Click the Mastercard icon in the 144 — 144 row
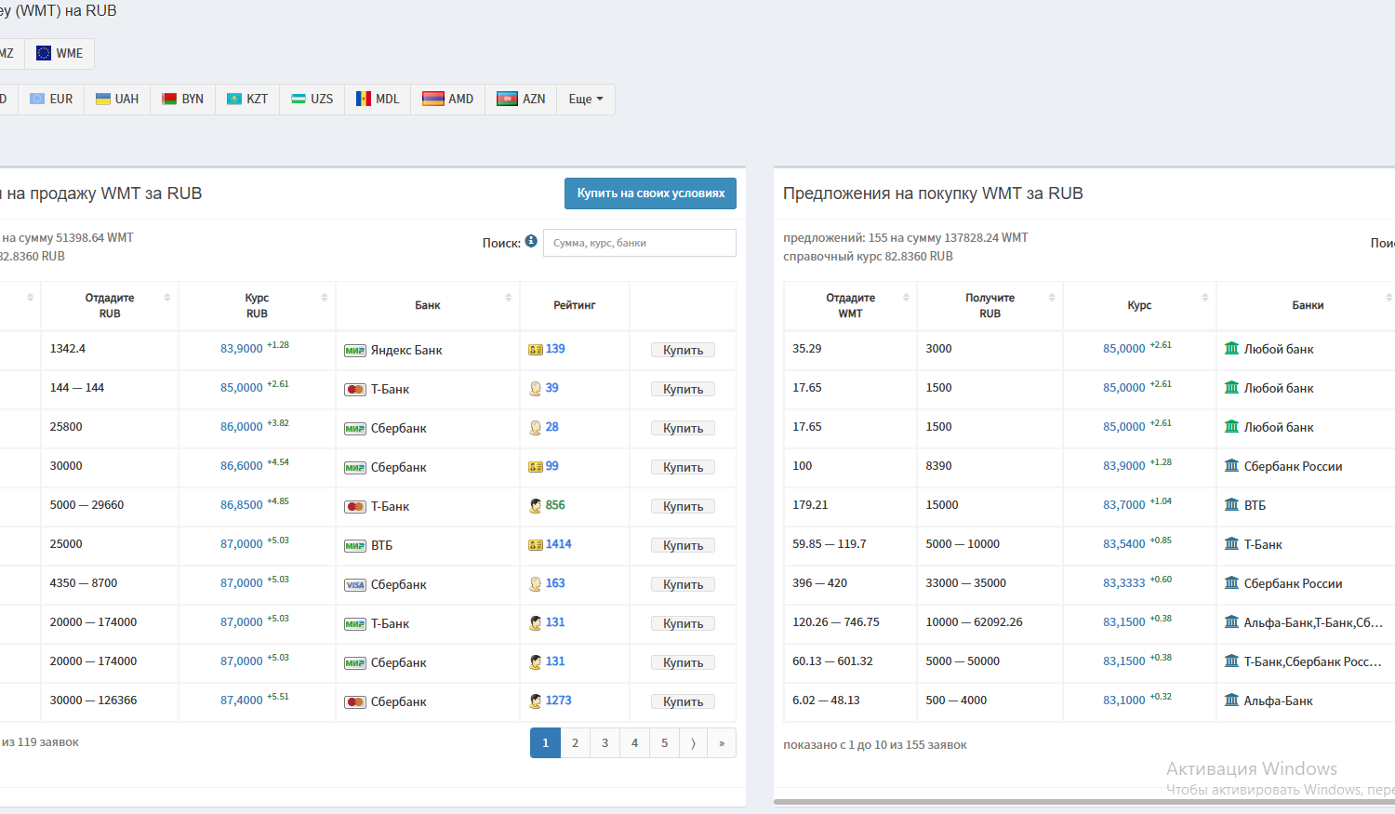This screenshot has width=1395, height=814. [355, 390]
